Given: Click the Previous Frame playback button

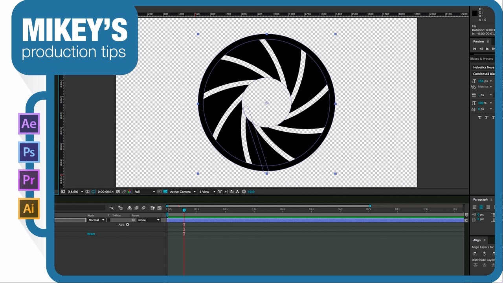Looking at the screenshot, I should coord(481,49).
